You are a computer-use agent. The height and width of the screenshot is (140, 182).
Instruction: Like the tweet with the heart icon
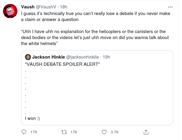point(104,132)
